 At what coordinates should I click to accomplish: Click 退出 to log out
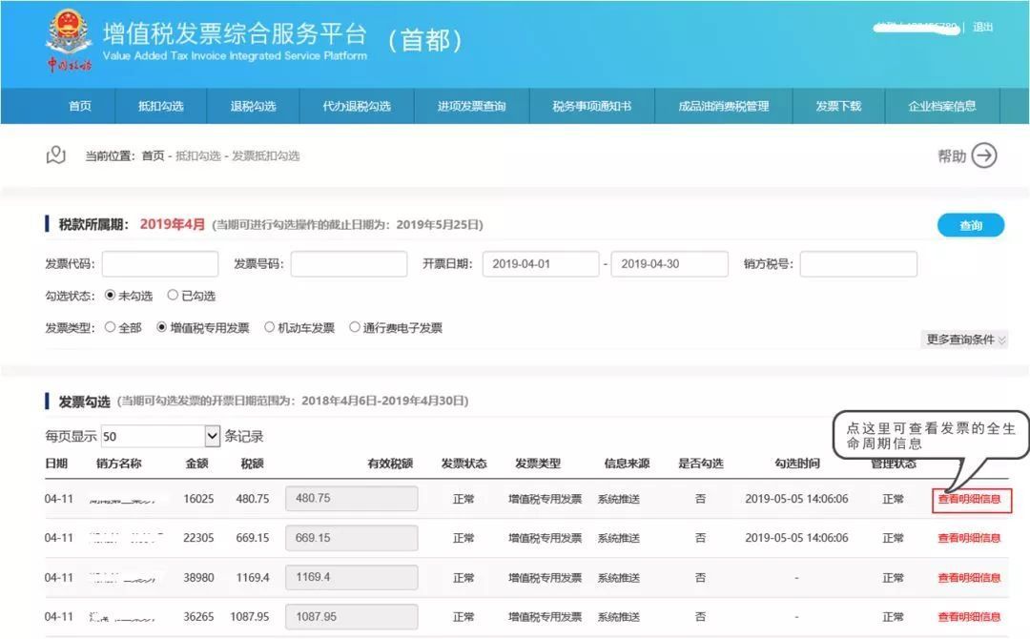983,27
